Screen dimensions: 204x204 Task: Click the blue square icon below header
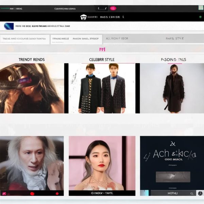tap(9, 26)
